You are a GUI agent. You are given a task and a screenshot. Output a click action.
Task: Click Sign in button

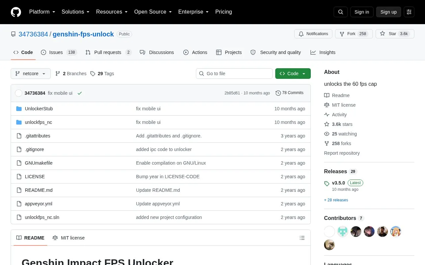pos(362,12)
